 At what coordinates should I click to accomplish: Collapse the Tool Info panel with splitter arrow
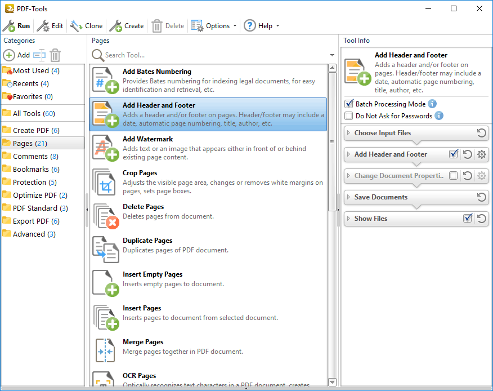(x=338, y=210)
